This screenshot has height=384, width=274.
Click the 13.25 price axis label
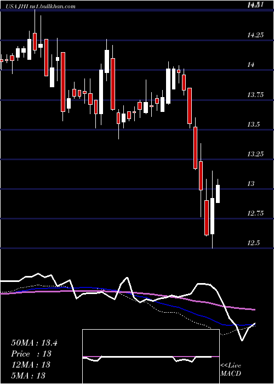click(x=255, y=154)
